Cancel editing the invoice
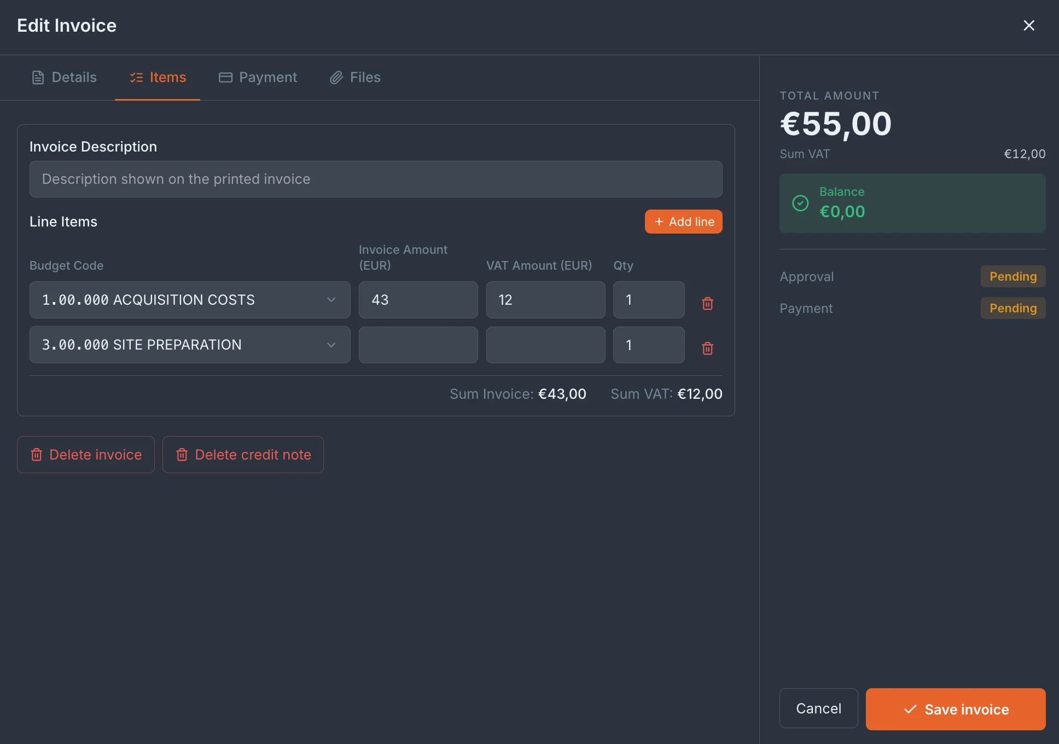Image resolution: width=1059 pixels, height=744 pixels. [818, 708]
